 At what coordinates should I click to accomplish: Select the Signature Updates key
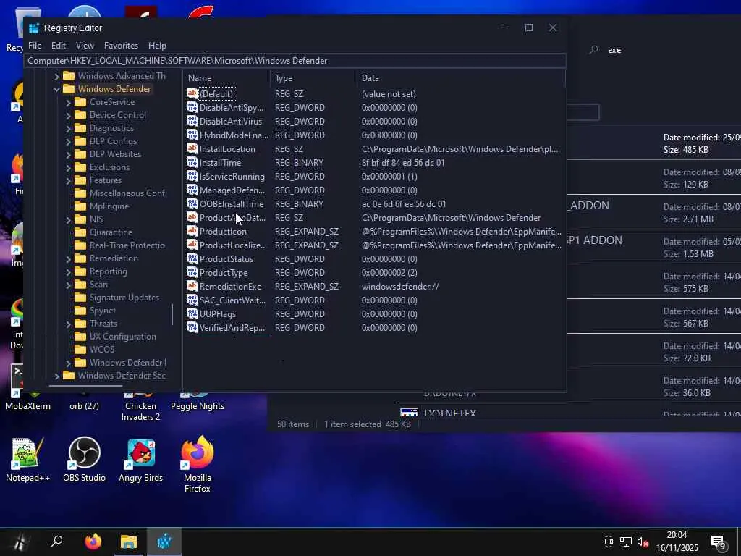(124, 298)
